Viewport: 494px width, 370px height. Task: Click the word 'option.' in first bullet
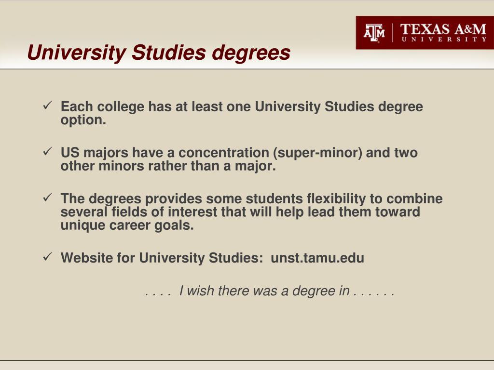click(83, 120)
